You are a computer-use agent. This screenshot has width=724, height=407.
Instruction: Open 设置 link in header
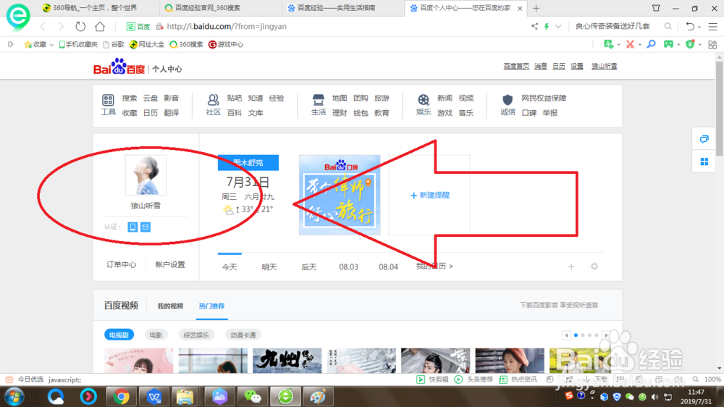coord(577,66)
